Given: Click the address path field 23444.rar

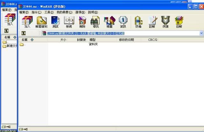Looking at the screenshot, I should click(120, 33).
